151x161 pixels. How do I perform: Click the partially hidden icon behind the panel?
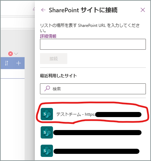(x=34, y=9)
